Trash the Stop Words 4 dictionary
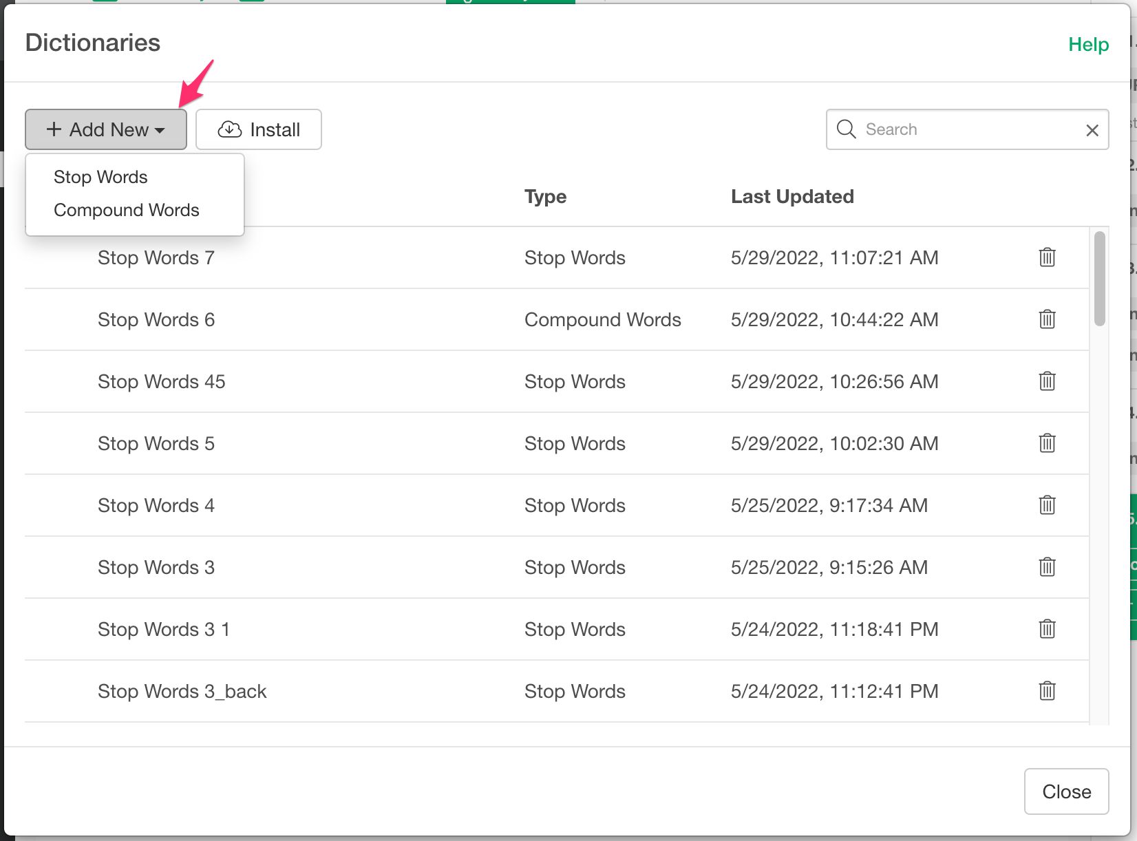 point(1047,505)
